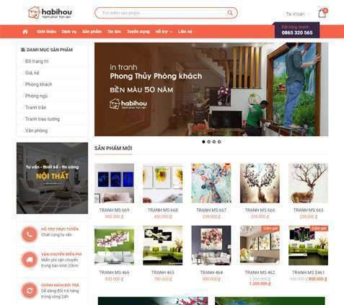Click the return policy refresh icon

[29, 291]
